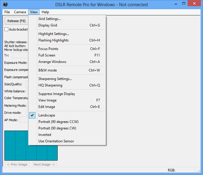Close the open View menu
This screenshot has width=203, height=175.
pos(34,12)
